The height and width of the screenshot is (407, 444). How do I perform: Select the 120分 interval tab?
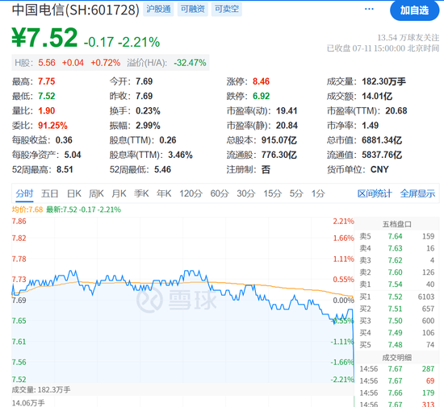191,193
